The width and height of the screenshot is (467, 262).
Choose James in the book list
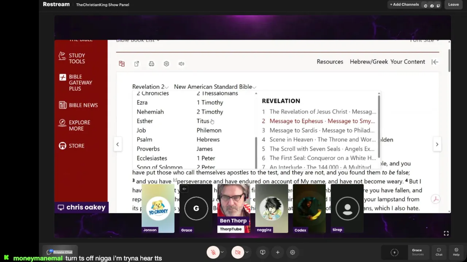point(205,149)
